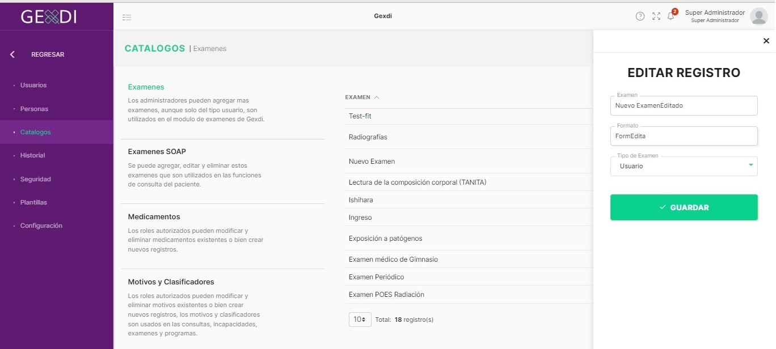This screenshot has height=349, width=776.
Task: Click the Examen Periódico row
Action: (469, 277)
